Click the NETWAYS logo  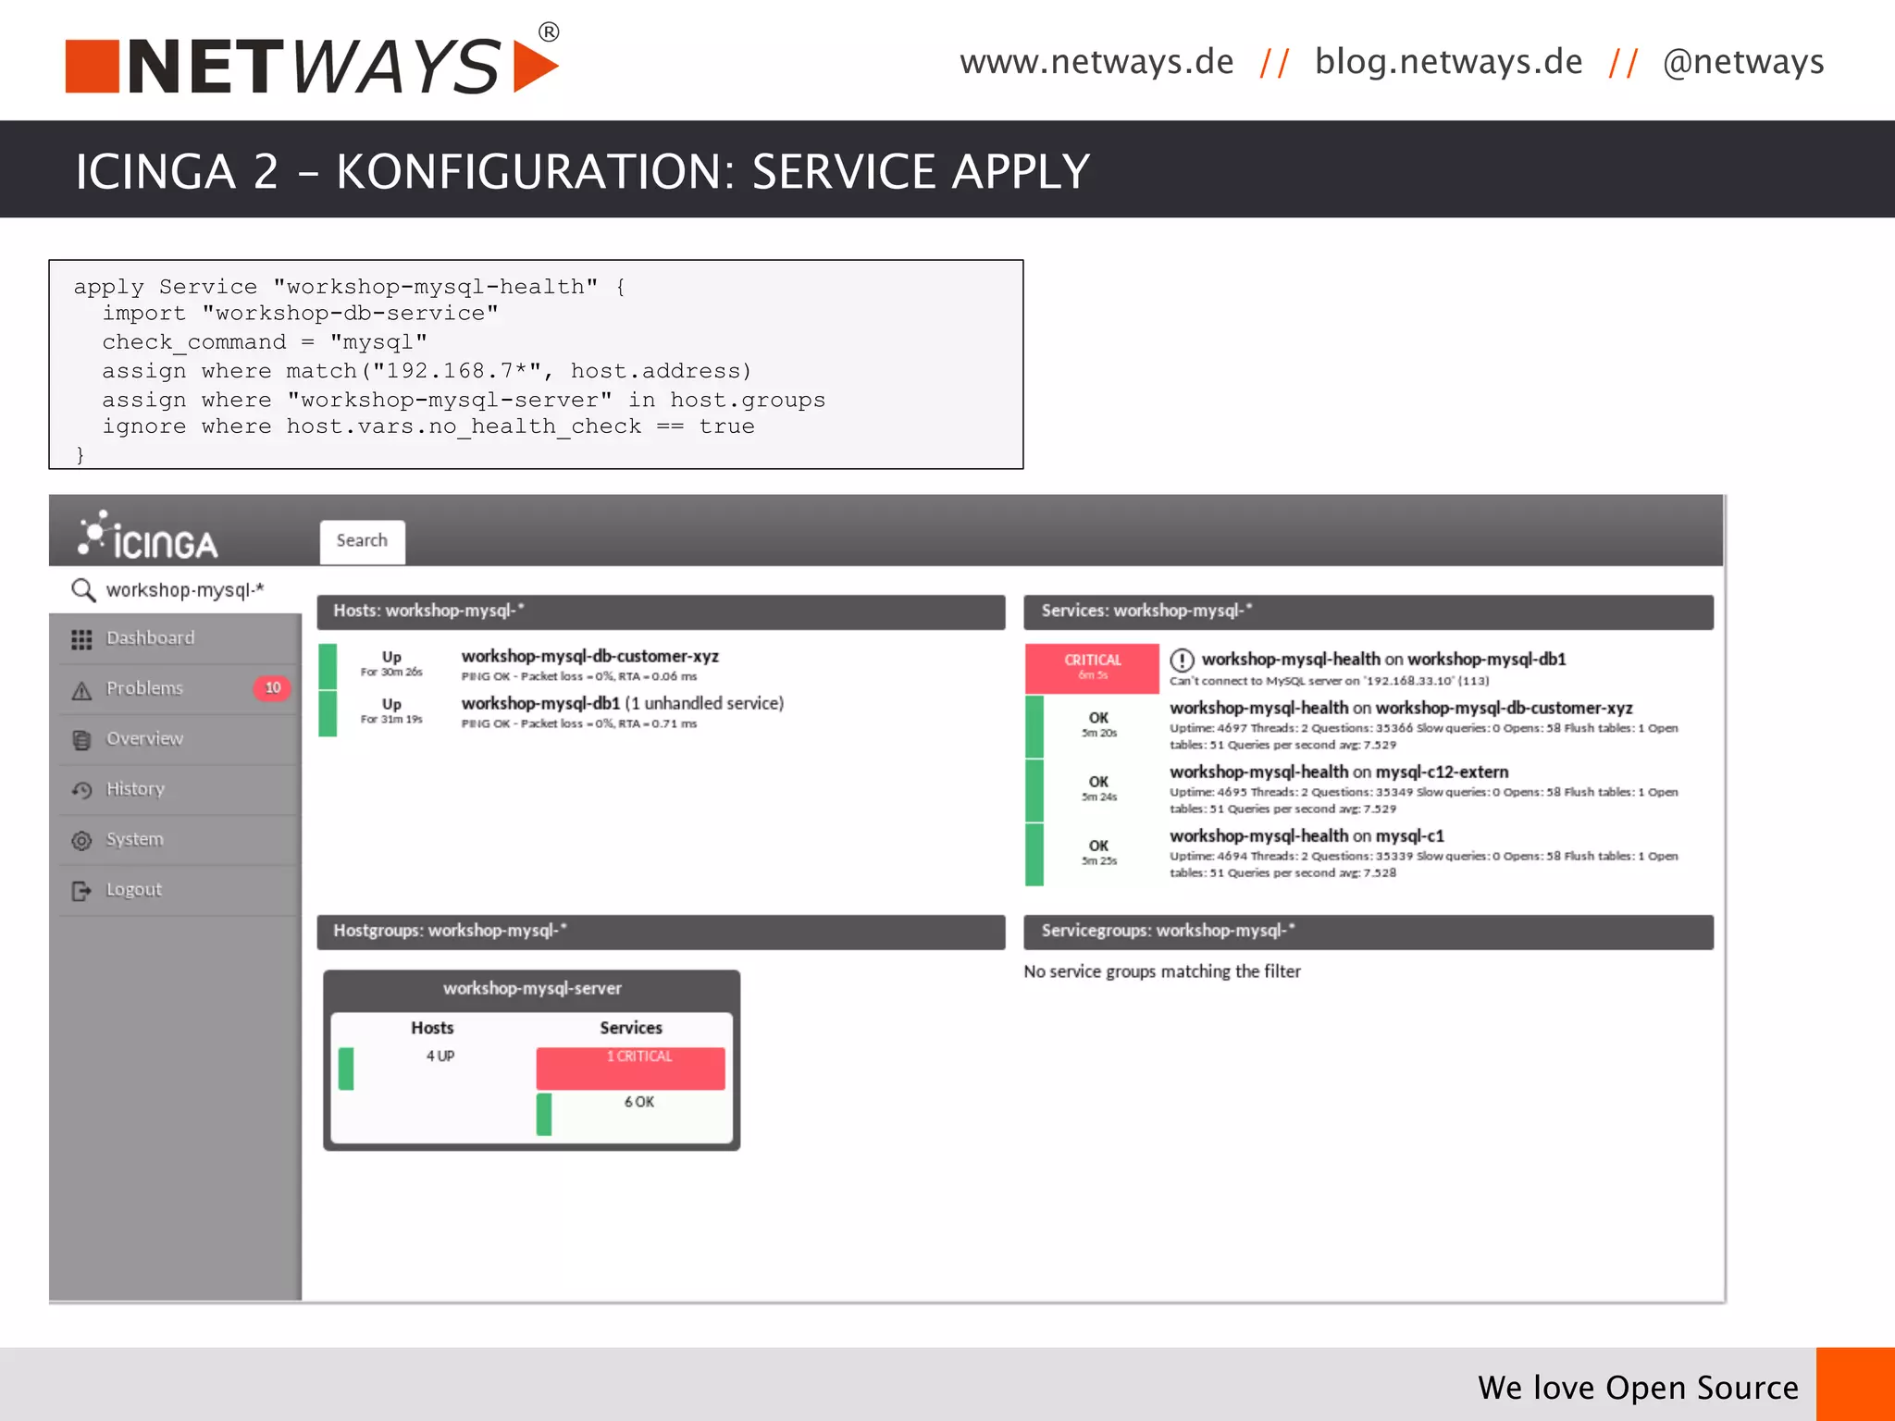[313, 61]
